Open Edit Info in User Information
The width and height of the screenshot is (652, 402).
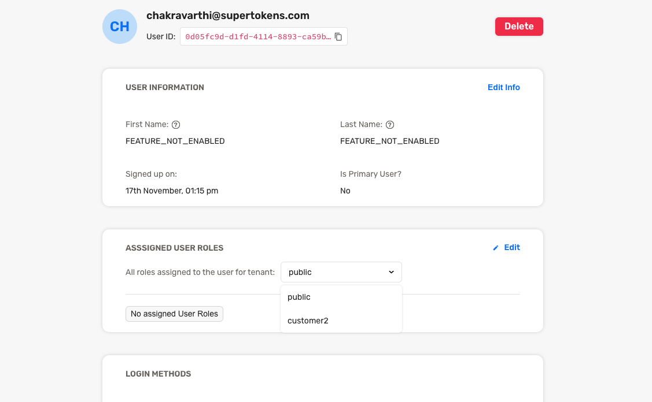point(503,87)
